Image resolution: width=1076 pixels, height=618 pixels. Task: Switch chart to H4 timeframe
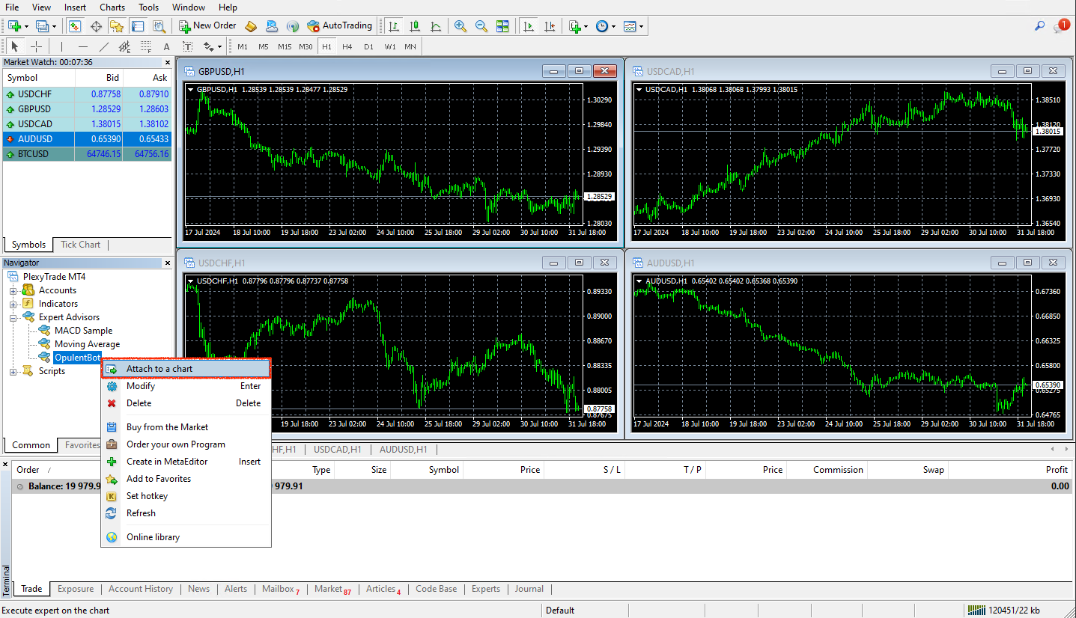(x=347, y=46)
